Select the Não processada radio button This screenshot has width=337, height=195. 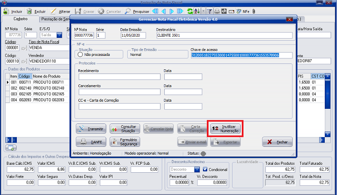[80, 54]
